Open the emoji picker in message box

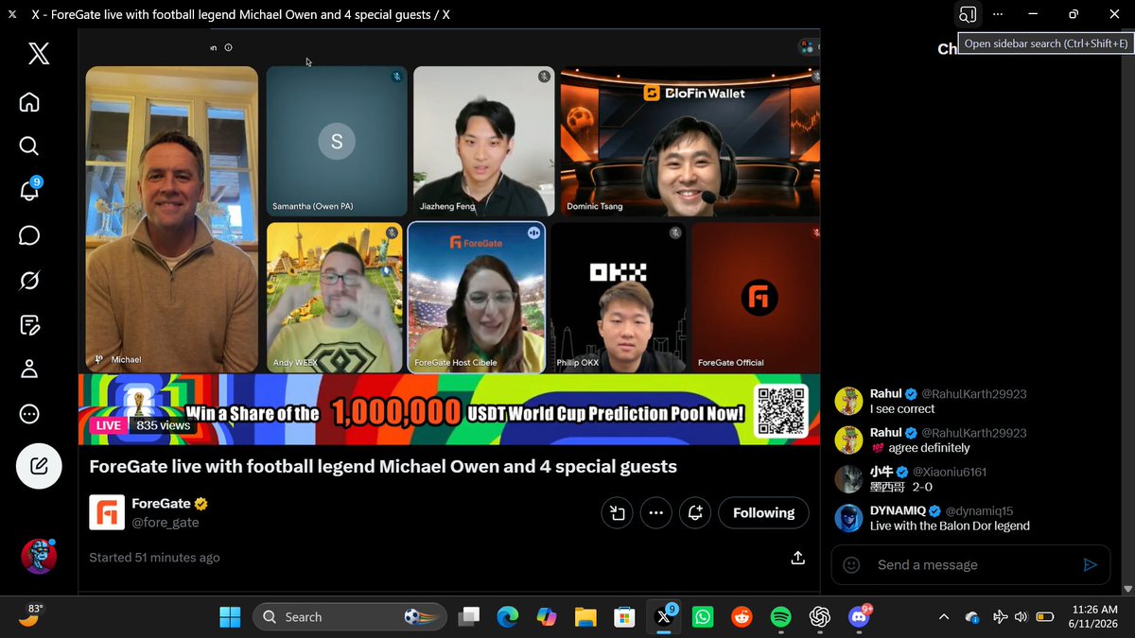point(851,565)
